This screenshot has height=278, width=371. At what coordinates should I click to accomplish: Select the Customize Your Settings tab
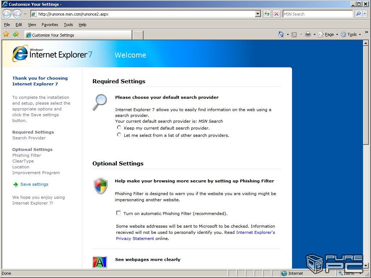tap(78, 35)
